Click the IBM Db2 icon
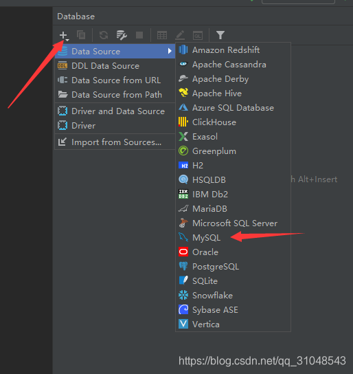 click(x=183, y=194)
